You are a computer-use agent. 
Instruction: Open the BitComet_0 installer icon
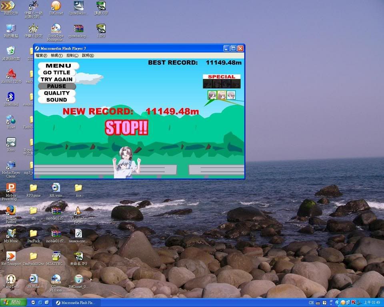(78, 281)
